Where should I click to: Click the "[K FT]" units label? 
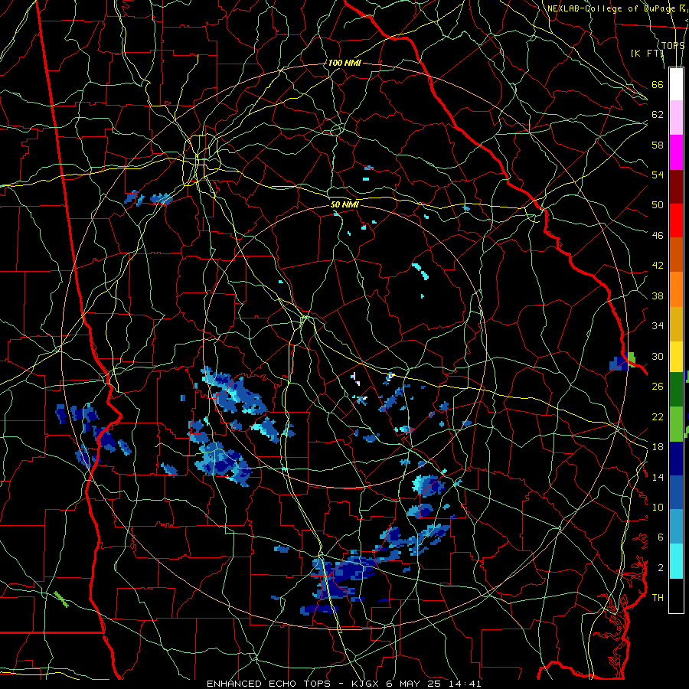pyautogui.click(x=647, y=54)
